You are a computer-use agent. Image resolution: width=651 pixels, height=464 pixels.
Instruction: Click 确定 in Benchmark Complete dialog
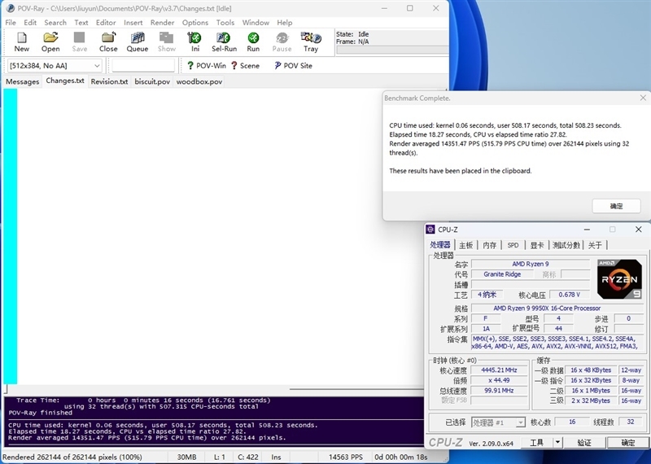point(616,205)
